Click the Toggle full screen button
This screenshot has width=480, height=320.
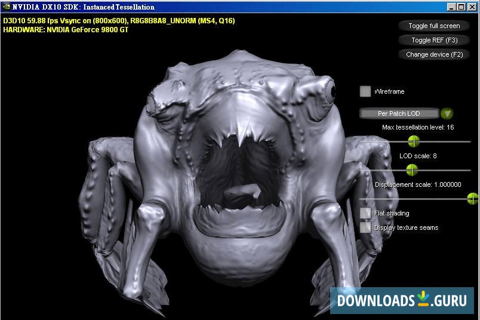pyautogui.click(x=434, y=26)
